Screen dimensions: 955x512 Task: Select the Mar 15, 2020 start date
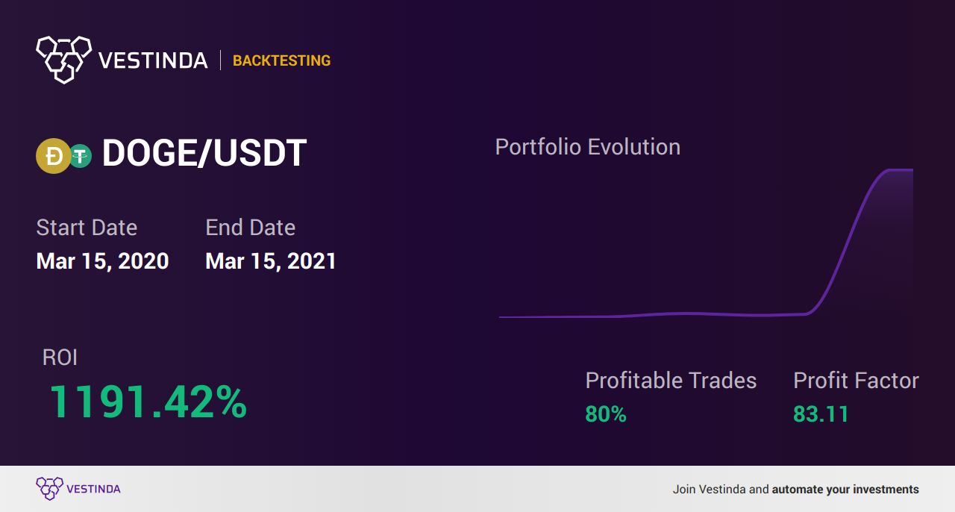click(x=102, y=261)
